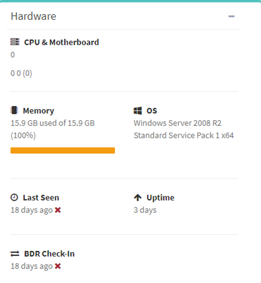Click the Last Seen clock icon
The height and width of the screenshot is (283, 261).
pyautogui.click(x=14, y=198)
